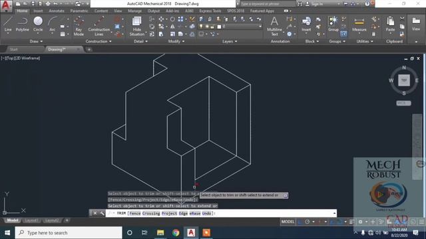Expand command line history arrow
Image resolution: width=426 pixels, height=239 pixels.
pyautogui.click(x=334, y=213)
